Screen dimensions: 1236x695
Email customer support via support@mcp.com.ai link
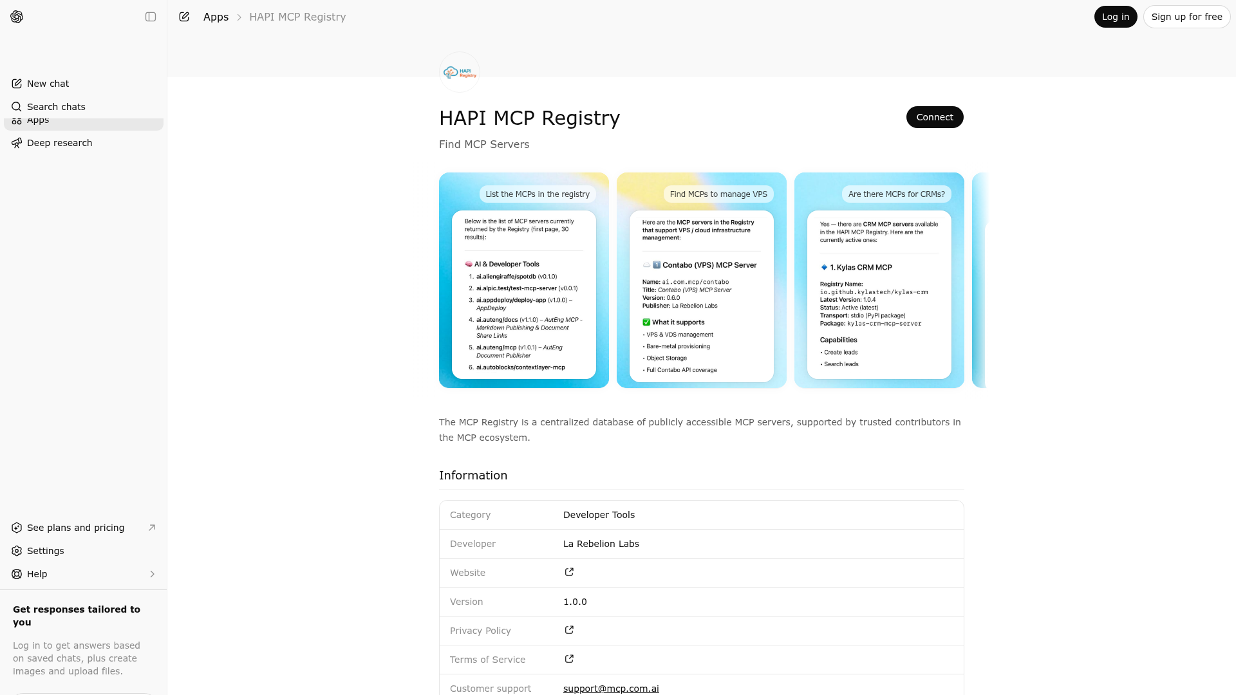610,689
